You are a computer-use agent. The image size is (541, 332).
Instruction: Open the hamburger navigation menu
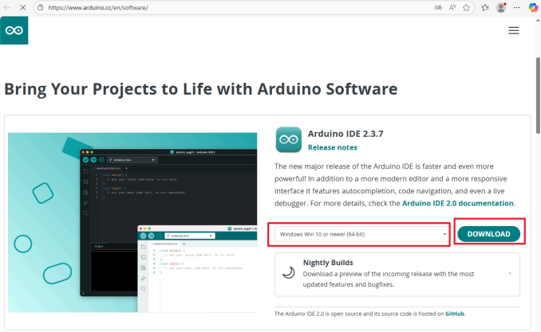click(x=513, y=30)
